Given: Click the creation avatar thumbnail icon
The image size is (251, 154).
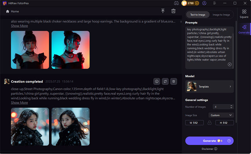Looking at the screenshot, I should tap(7, 81).
